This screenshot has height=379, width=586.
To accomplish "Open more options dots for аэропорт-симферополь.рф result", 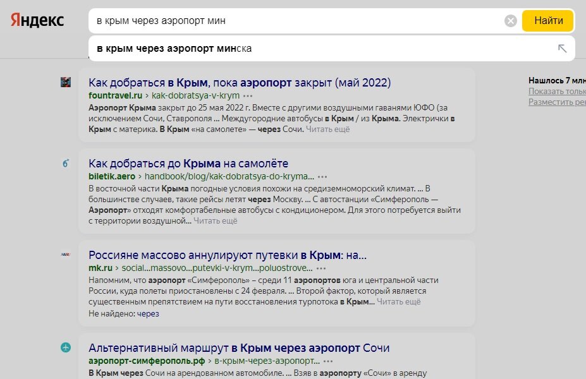I will tap(328, 361).
